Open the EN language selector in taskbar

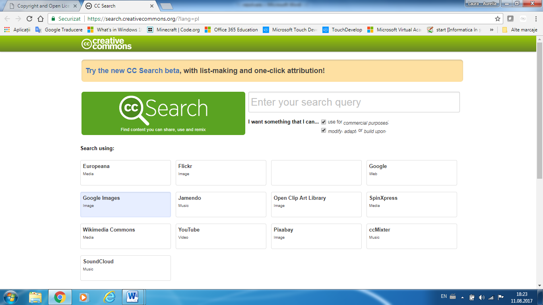pos(444,296)
